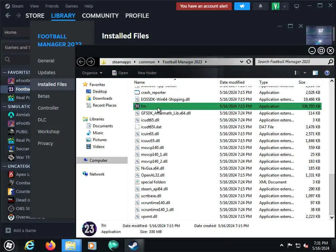Click the Steam back navigation arrow

8,16
